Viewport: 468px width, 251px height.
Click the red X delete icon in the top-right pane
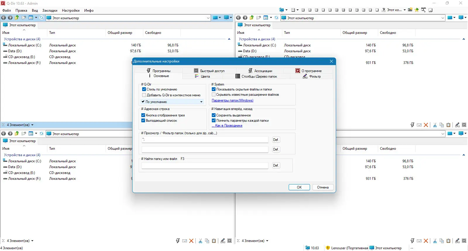[426, 125]
